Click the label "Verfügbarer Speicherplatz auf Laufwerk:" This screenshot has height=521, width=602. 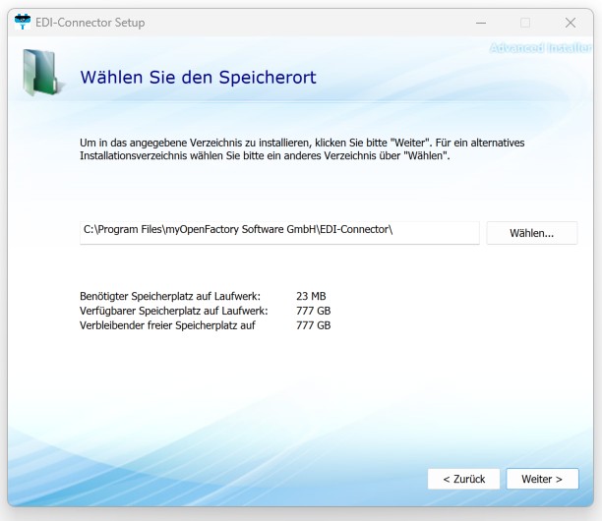tap(174, 311)
